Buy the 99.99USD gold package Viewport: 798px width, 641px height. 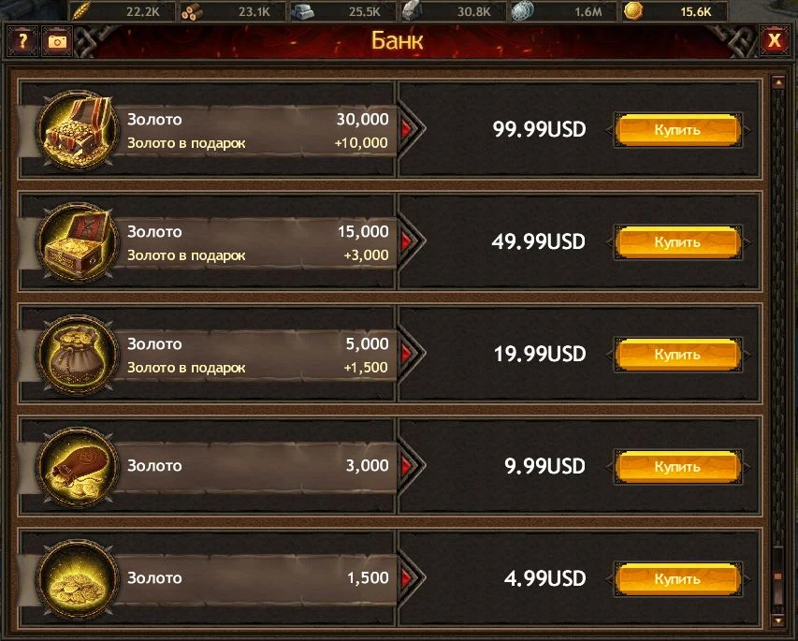coord(677,130)
